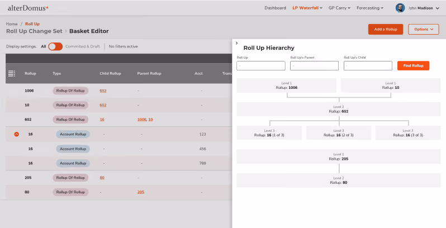446x228 pixels.
Task: Click the Account Rollup tag with Acct 789
Action: [73, 163]
